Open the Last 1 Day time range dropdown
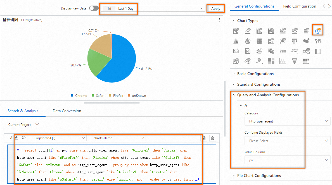 click(x=153, y=8)
